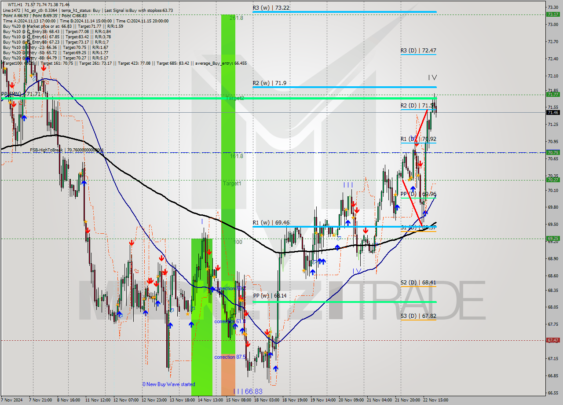Click the 'S3 (D) | 67.82' label
Viewport: 563px width, 405px height.
tap(418, 316)
